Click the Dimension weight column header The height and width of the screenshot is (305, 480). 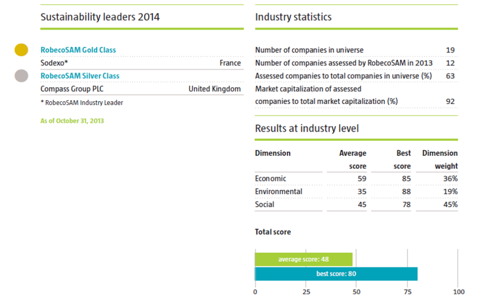coord(440,159)
